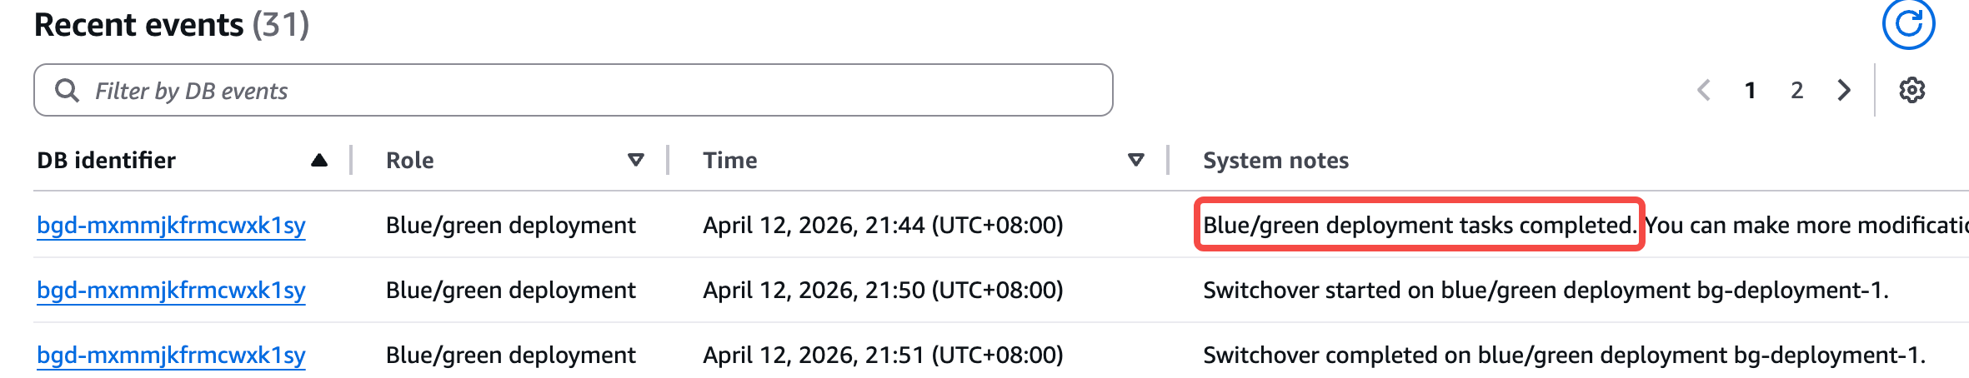Click the DB identifier column header label
Image resolution: width=1969 pixels, height=378 pixels.
click(107, 160)
